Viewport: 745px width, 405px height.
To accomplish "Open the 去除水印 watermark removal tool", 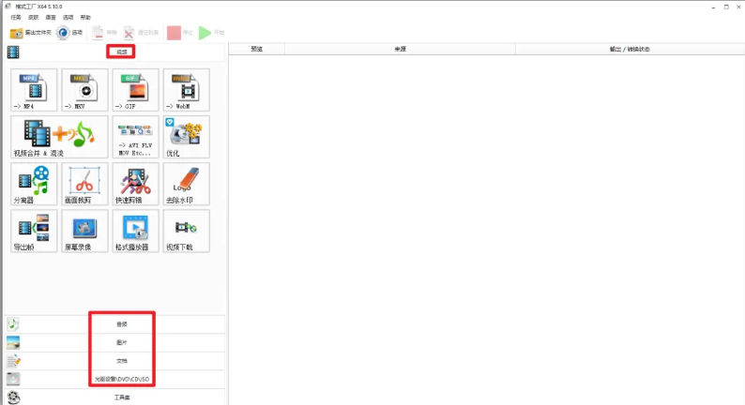I will pos(186,184).
